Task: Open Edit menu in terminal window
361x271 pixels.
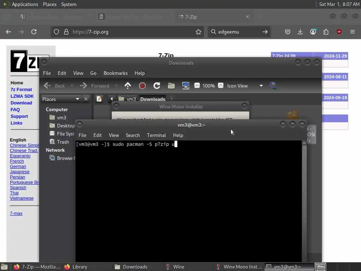Action: pos(97,135)
